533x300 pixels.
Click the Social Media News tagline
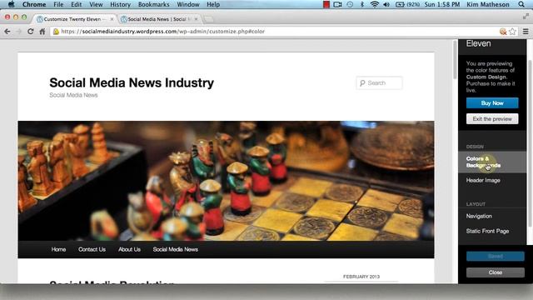73,95
